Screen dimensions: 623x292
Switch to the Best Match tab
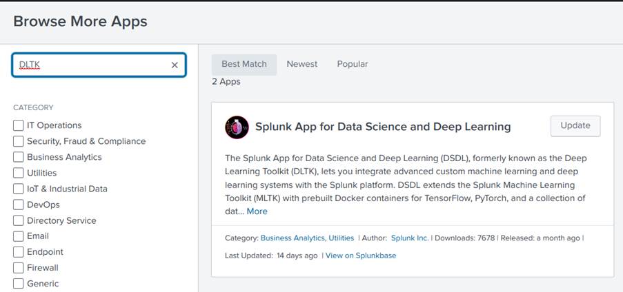click(244, 64)
